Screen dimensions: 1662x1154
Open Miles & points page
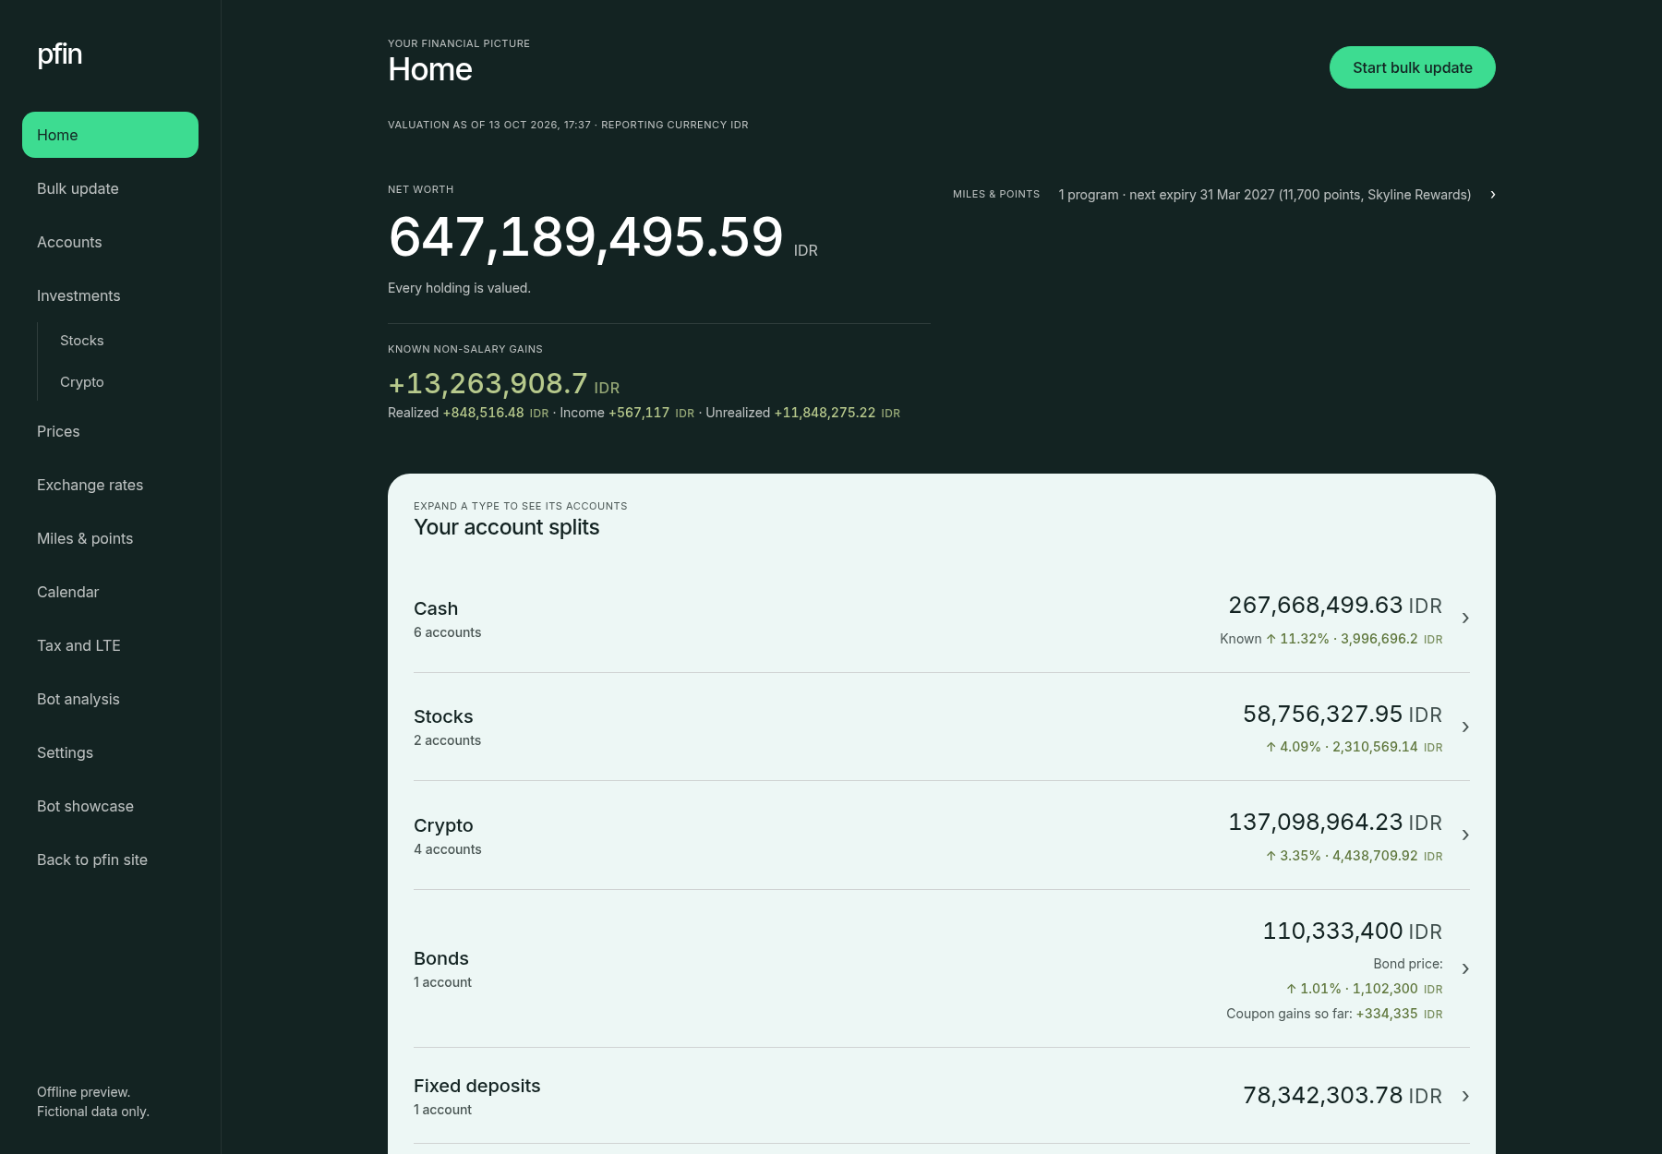[110, 538]
